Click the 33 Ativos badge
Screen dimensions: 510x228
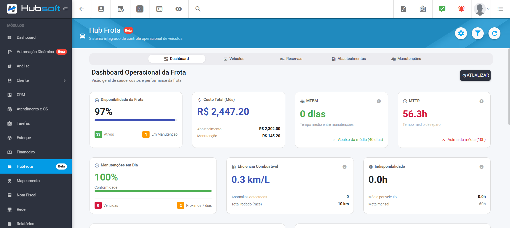pyautogui.click(x=98, y=134)
